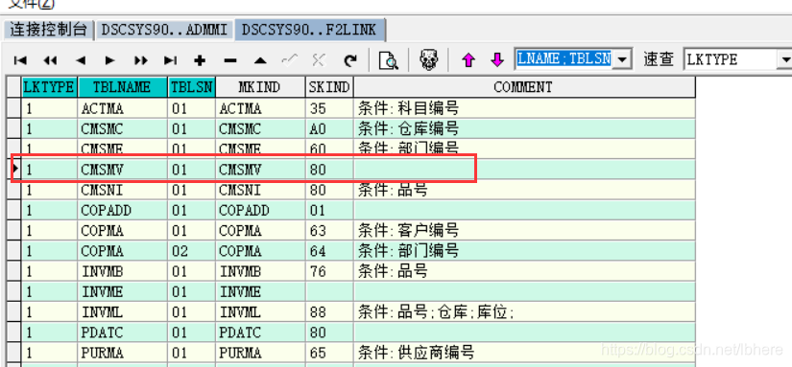792x367 pixels.
Task: Select TBLNAME cell PDATC
Action: (x=122, y=333)
